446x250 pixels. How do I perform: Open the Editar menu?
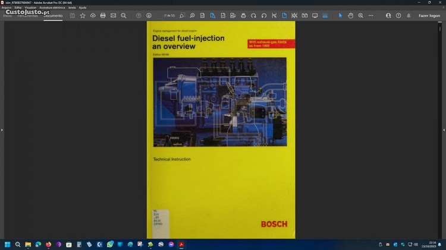pyautogui.click(x=18, y=7)
